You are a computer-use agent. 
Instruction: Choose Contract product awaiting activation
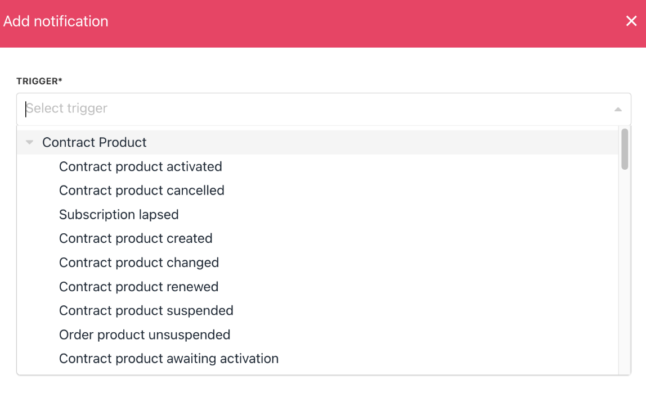click(x=169, y=359)
